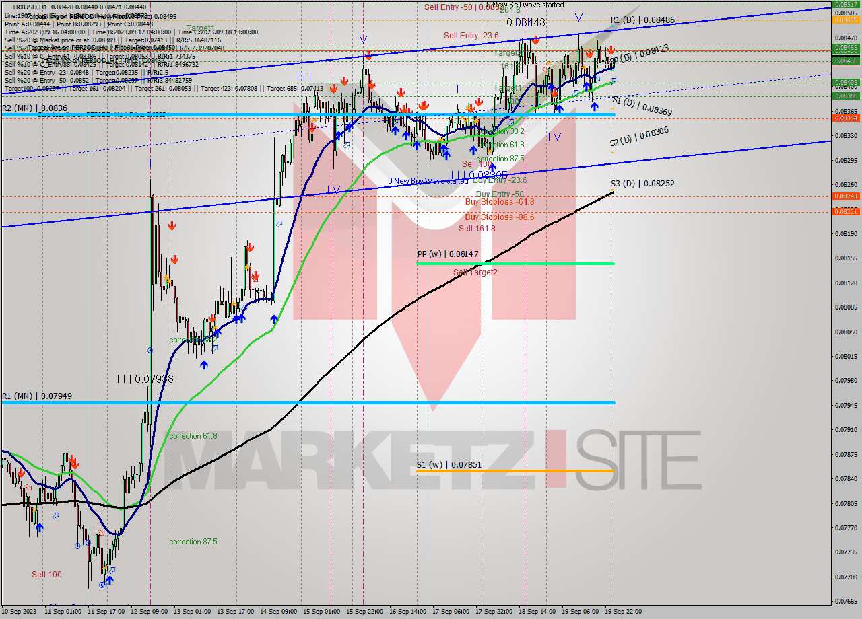This screenshot has width=862, height=619.
Task: Click the S3 (D) | 0.08252 label
Action: [642, 183]
